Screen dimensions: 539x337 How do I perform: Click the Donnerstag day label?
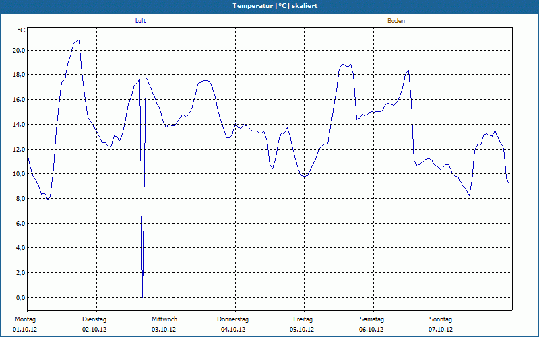coord(232,319)
